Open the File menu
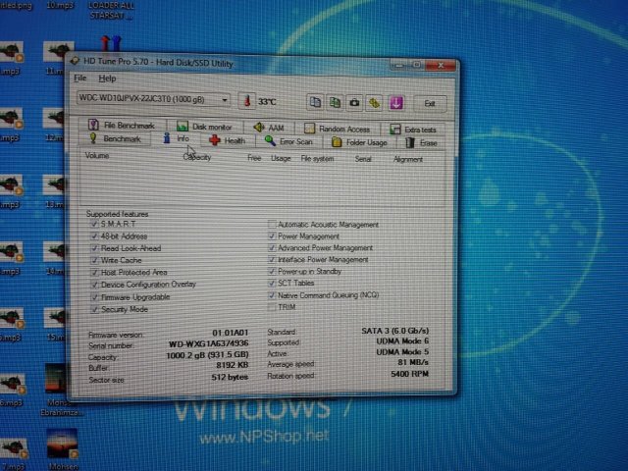Screen dimensions: 628x471 79,78
